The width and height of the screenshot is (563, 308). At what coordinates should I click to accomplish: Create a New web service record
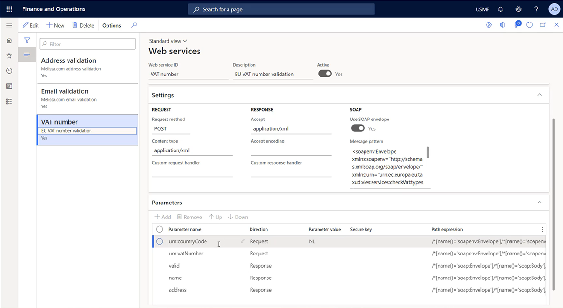(55, 25)
